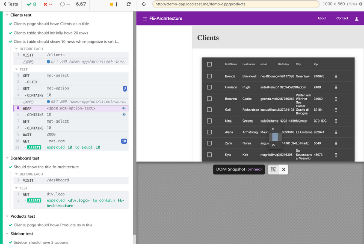Click the user account icon in header
The width and height of the screenshot is (364, 244).
tap(356, 19)
